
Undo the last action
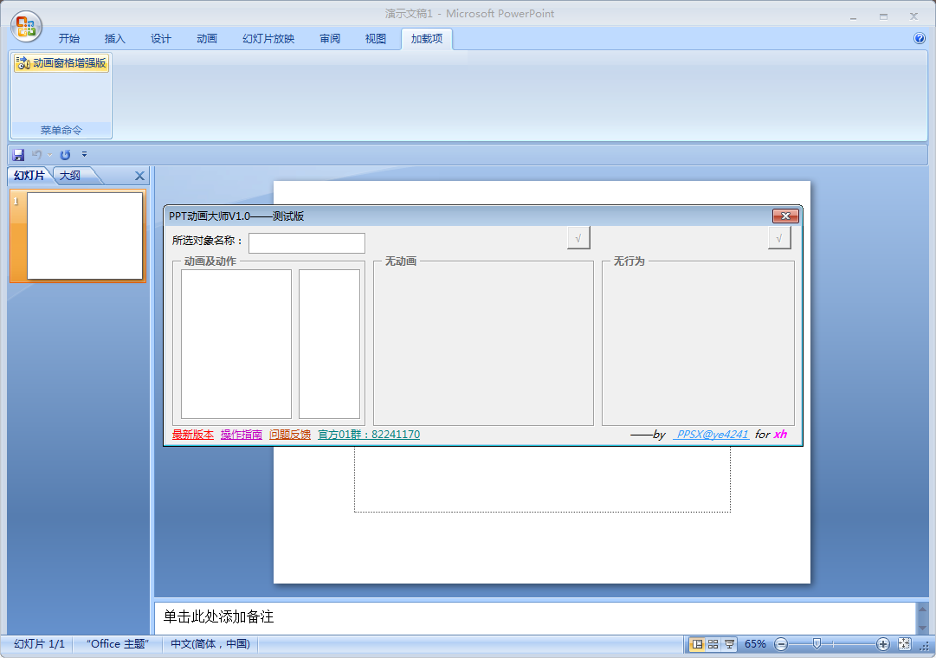click(37, 155)
